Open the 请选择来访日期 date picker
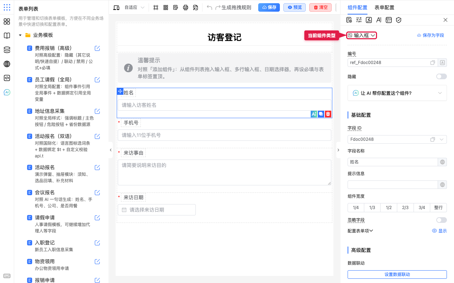 pos(157,210)
